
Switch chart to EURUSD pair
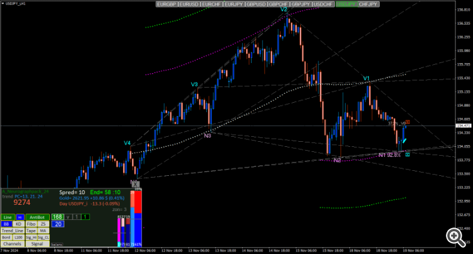189,4
